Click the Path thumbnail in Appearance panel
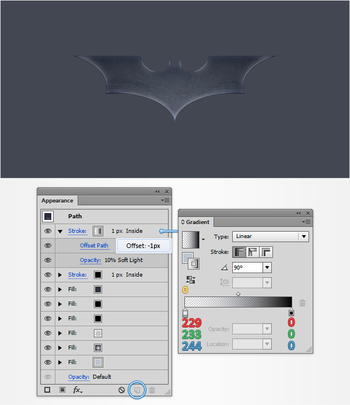This screenshot has width=350, height=405. pyautogui.click(x=48, y=217)
